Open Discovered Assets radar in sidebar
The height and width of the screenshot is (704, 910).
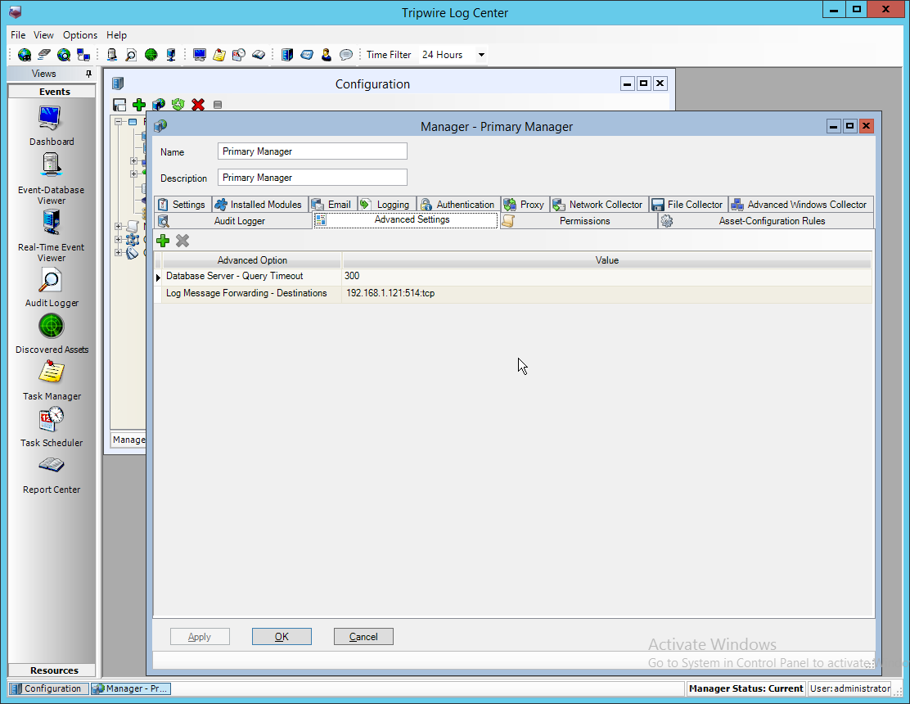point(51,334)
